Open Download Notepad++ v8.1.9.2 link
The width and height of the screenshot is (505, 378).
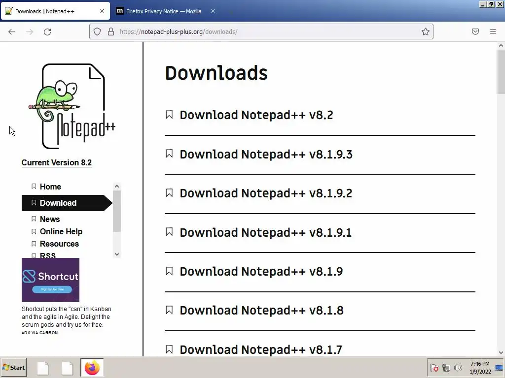266,193
